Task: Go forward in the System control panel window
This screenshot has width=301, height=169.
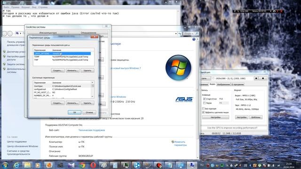Action: 10,33
